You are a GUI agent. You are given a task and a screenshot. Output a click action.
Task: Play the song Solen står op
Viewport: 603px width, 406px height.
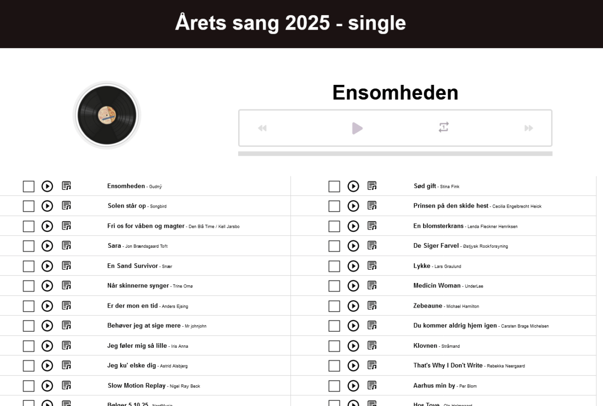[47, 206]
